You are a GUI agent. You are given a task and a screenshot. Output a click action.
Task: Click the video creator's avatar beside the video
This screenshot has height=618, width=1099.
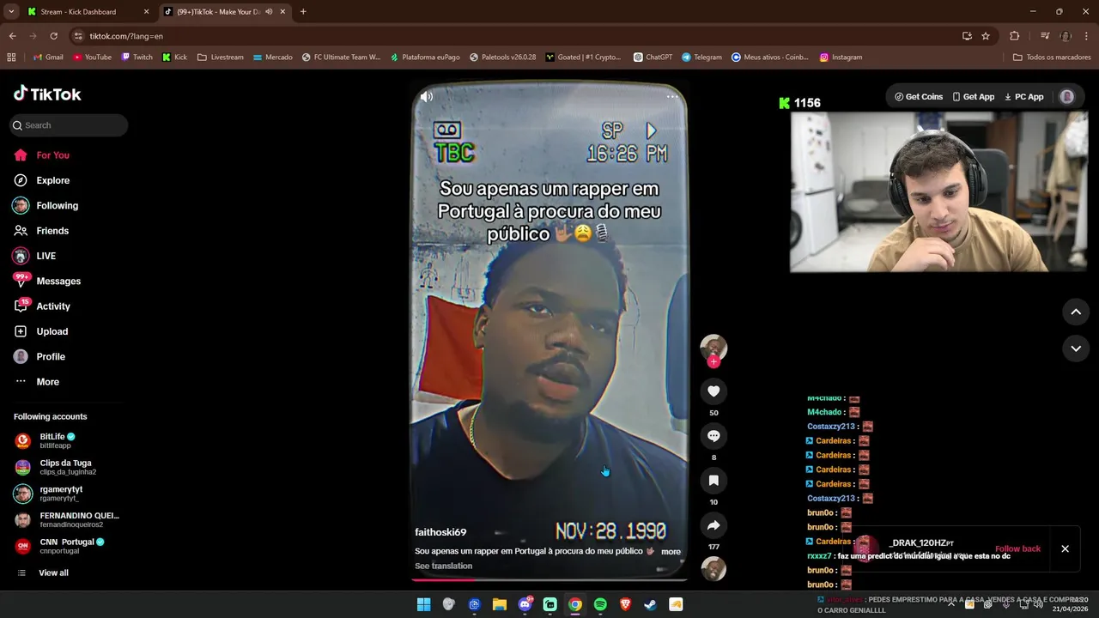(x=713, y=348)
